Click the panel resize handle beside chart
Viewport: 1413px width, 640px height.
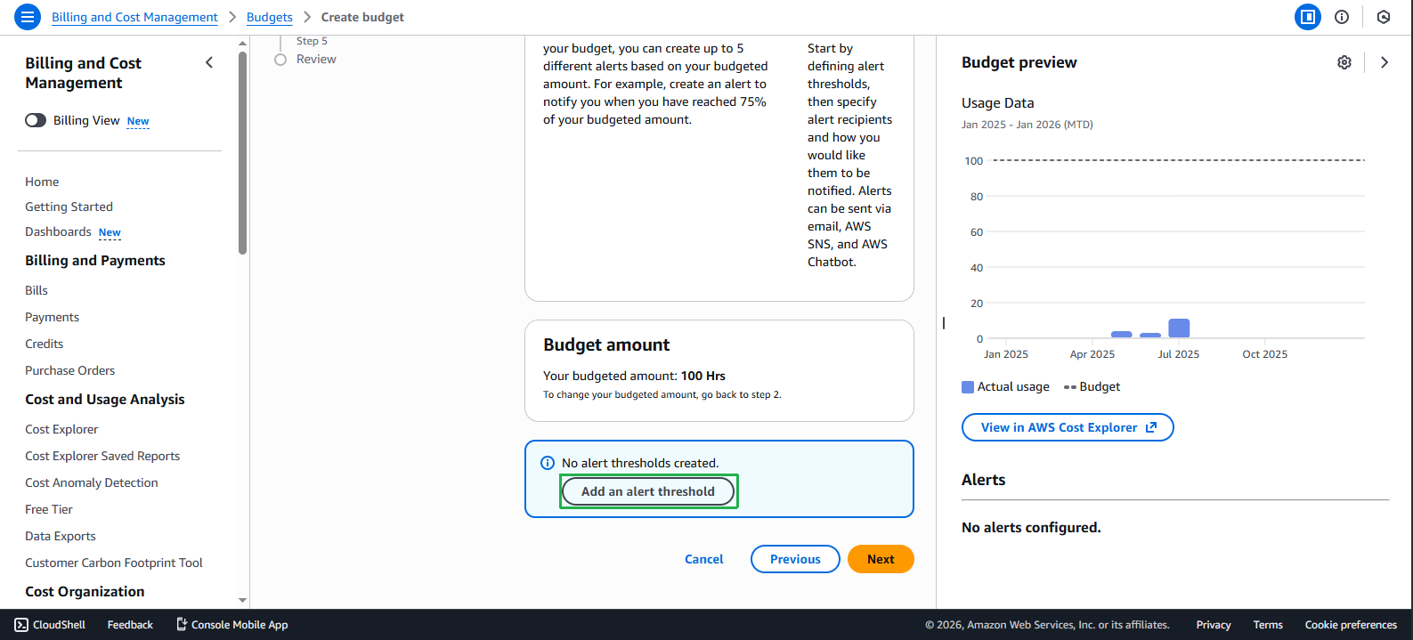tap(944, 323)
